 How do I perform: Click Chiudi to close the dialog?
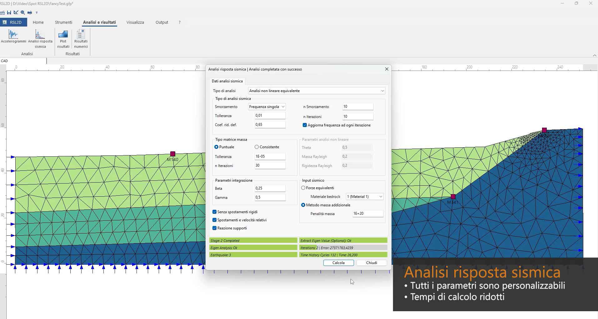pyautogui.click(x=371, y=263)
